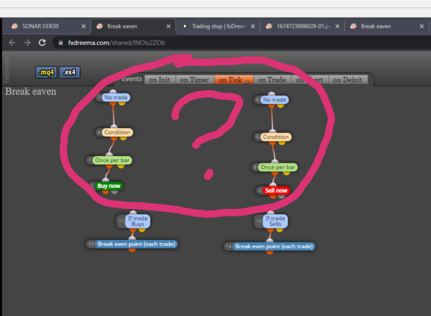Switch to the SONAR GER30 browser tab
Image resolution: width=431 pixels, height=316 pixels.
tap(48, 27)
